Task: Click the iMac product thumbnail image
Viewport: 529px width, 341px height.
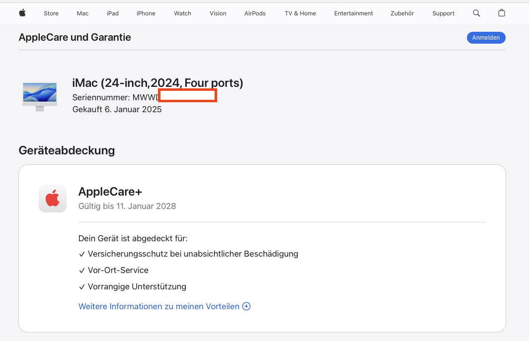Action: click(x=39, y=97)
